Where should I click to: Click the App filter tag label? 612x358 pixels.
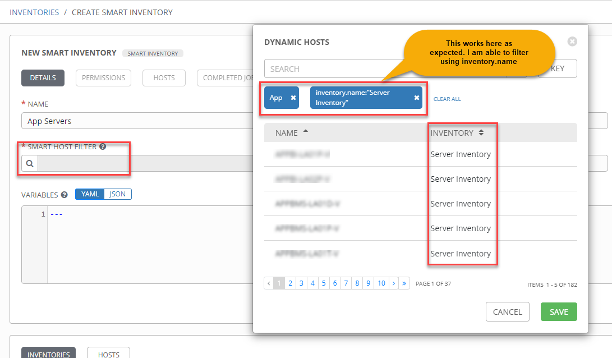276,98
